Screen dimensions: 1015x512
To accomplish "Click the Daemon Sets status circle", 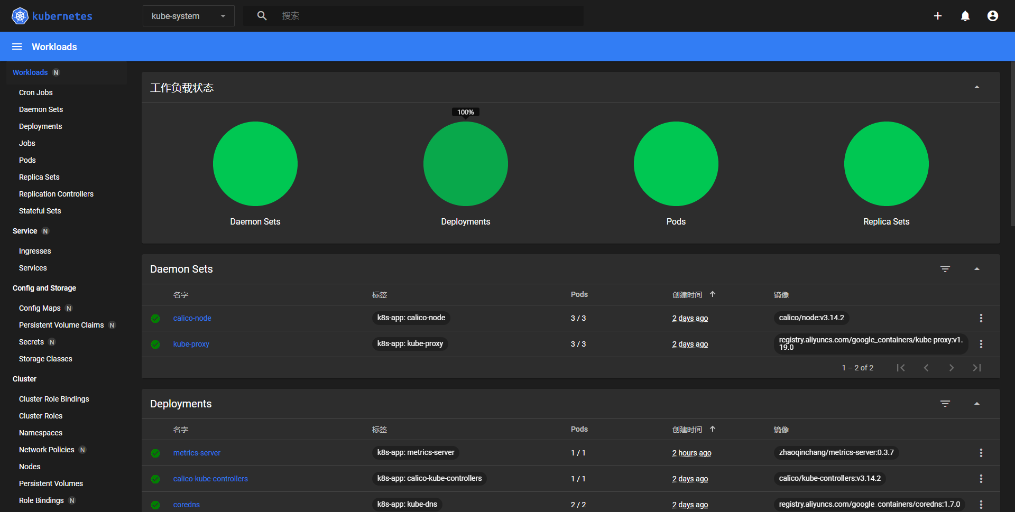I will (255, 164).
